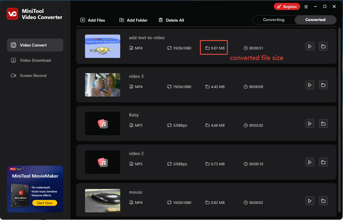Screen dimensions: 343x220
Task: Open output folder for add-text-to-video
Action: click(x=323, y=46)
